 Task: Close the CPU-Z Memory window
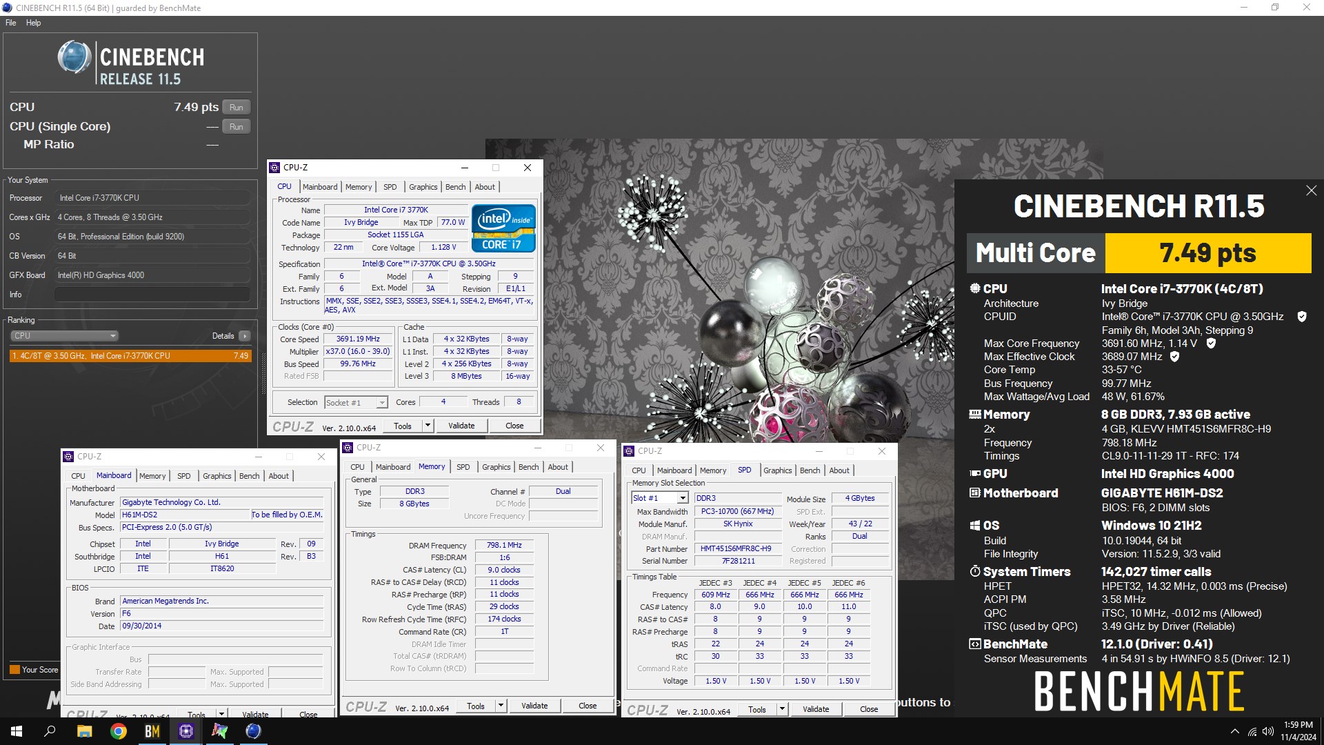(x=601, y=448)
